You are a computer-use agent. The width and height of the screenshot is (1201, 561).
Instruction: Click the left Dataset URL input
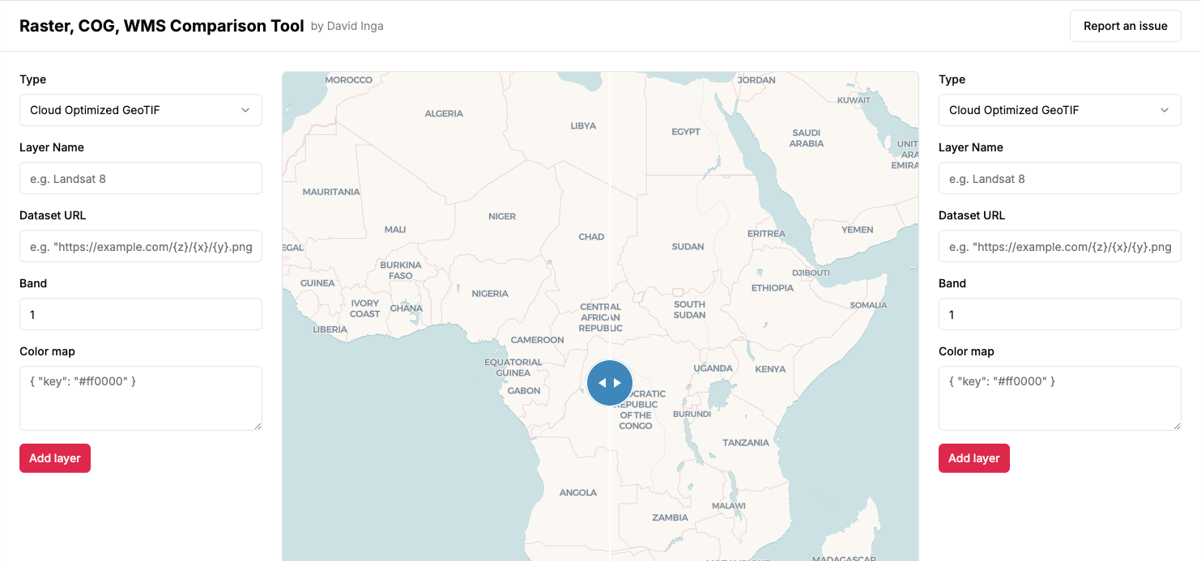(x=141, y=246)
